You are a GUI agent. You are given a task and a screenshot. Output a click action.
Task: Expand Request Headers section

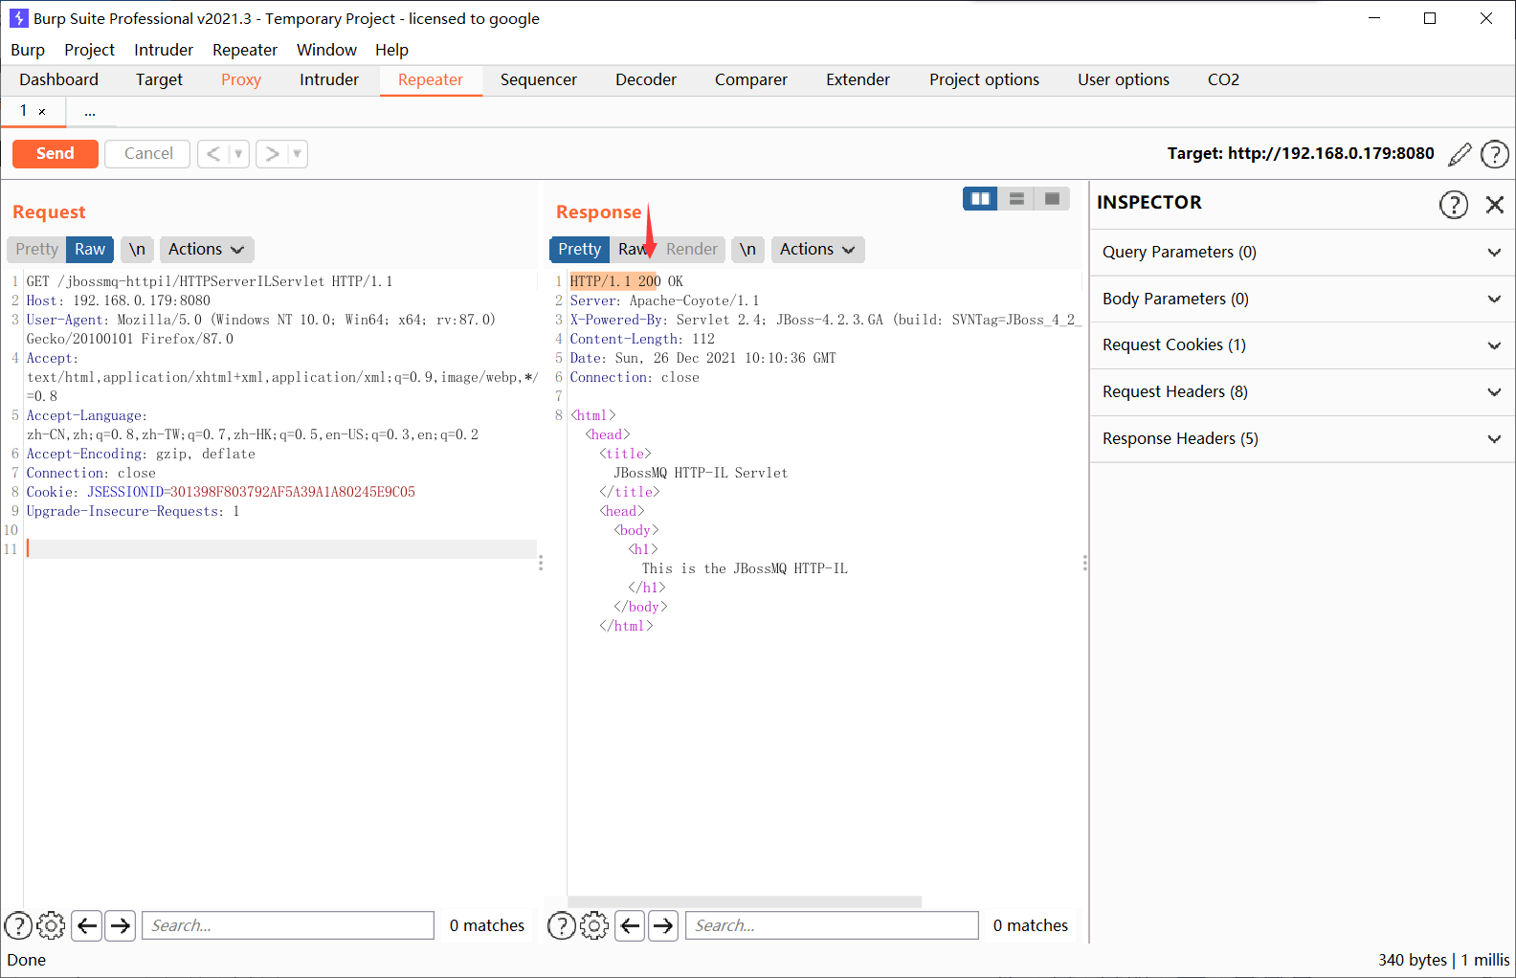(1302, 391)
